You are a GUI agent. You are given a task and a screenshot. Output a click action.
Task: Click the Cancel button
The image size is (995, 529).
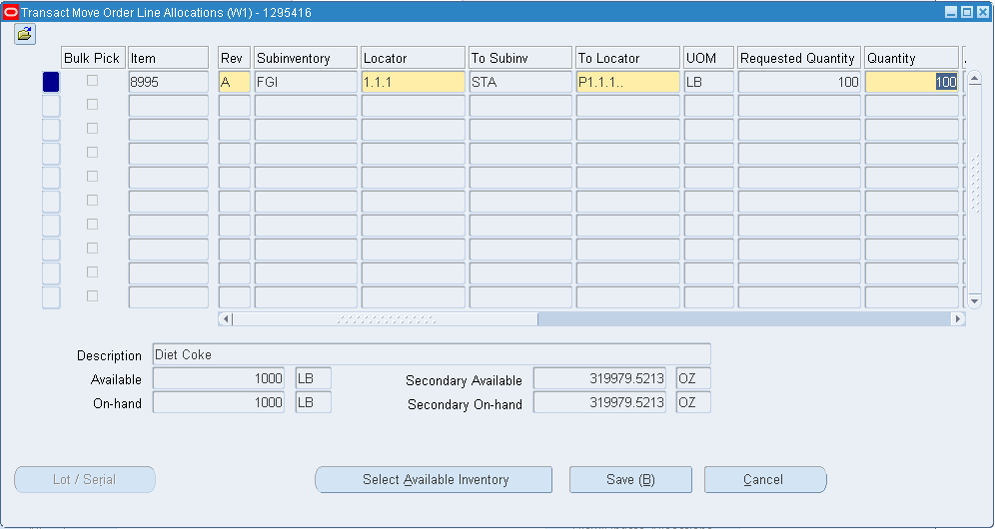pos(765,479)
